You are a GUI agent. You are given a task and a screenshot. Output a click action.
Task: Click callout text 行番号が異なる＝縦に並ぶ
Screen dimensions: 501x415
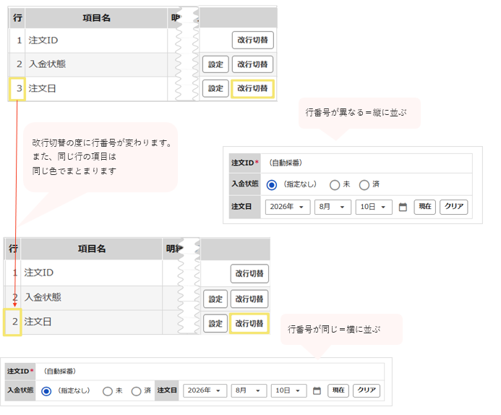pos(356,113)
